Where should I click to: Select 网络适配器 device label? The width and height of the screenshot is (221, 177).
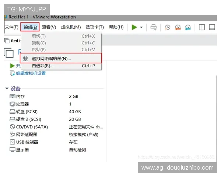coord(27,135)
